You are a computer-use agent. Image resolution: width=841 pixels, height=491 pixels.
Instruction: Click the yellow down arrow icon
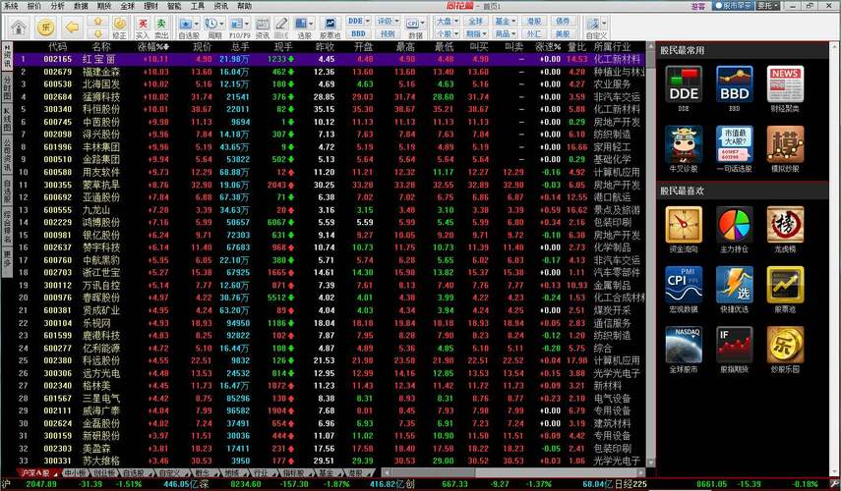98,33
